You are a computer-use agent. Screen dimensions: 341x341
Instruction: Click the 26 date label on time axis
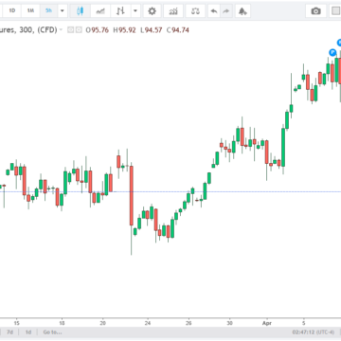(188, 323)
